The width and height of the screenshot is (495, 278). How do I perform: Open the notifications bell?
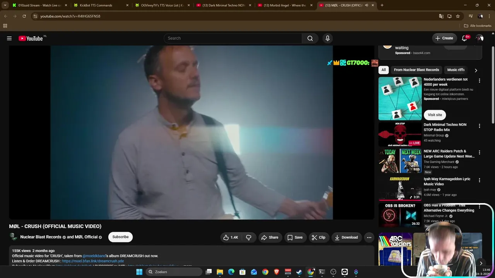465,38
